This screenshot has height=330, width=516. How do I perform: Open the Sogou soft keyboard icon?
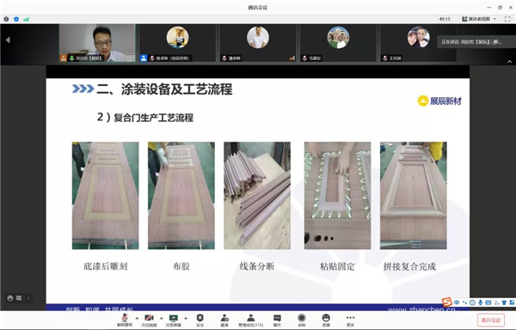pyautogui.click(x=488, y=302)
